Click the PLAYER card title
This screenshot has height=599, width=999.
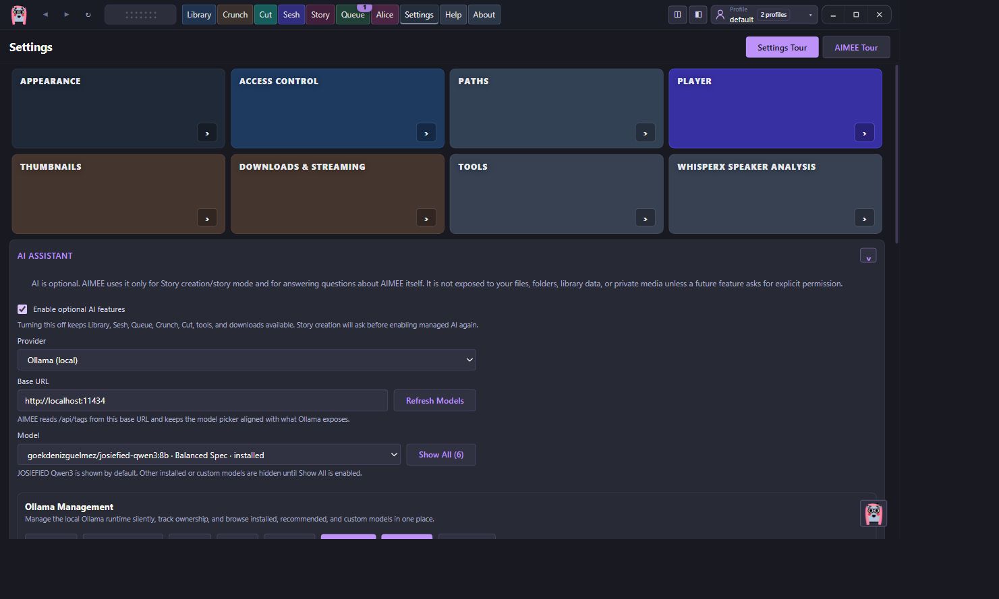[x=694, y=81]
